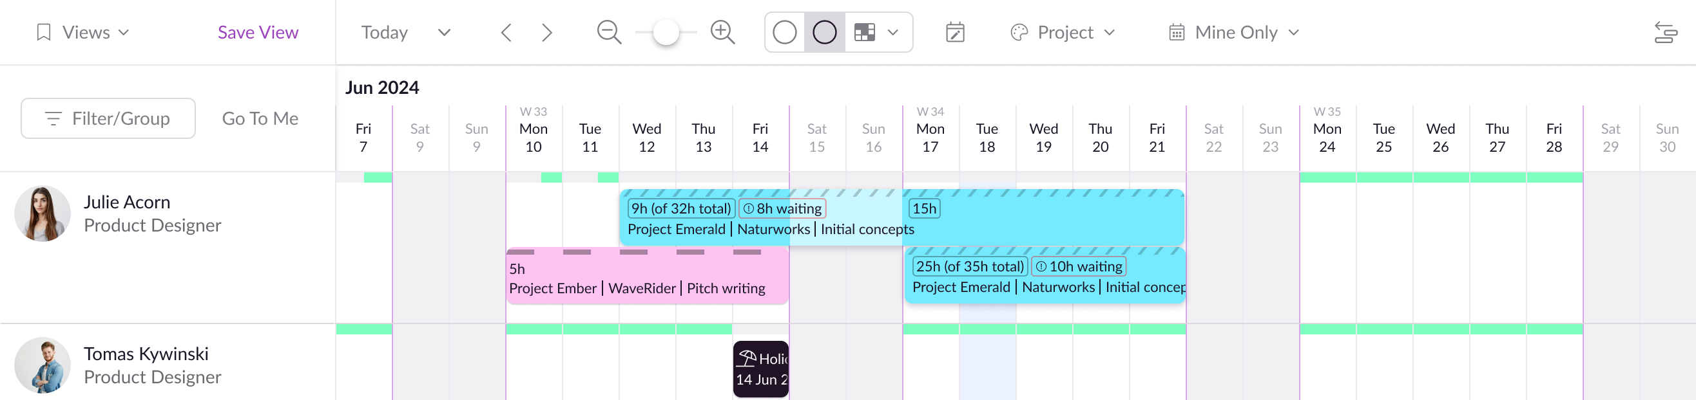
Task: Open layout options chevron beside grid icon
Action: coord(892,32)
